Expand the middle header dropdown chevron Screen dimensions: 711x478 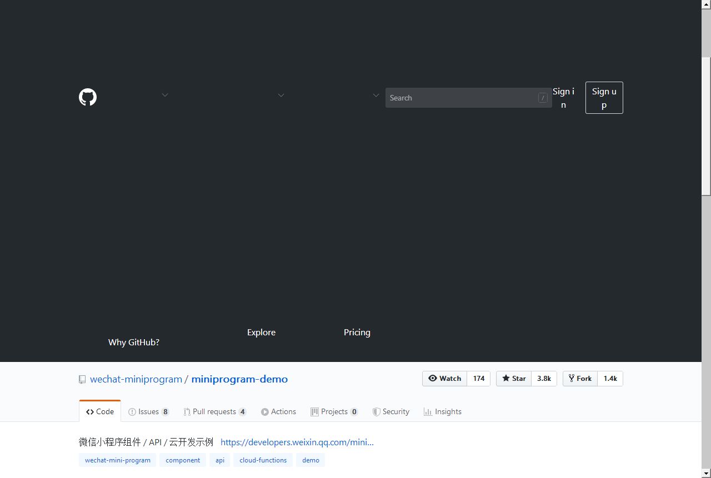click(281, 95)
